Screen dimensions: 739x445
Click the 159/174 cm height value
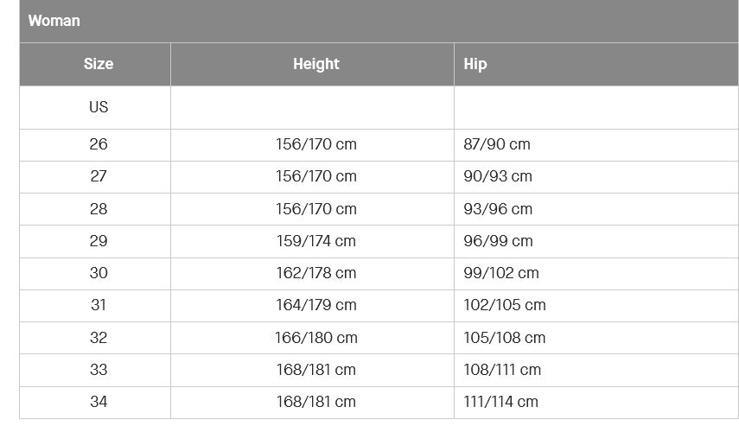tap(316, 241)
